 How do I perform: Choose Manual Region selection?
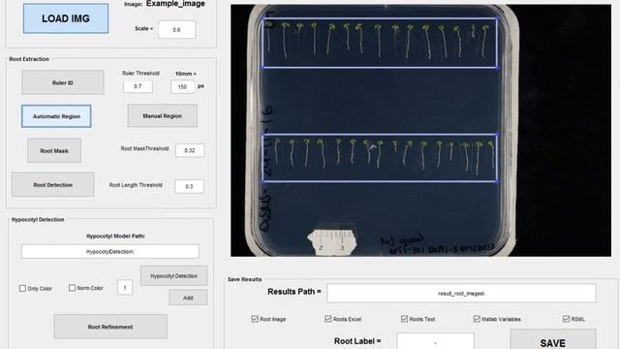(162, 116)
